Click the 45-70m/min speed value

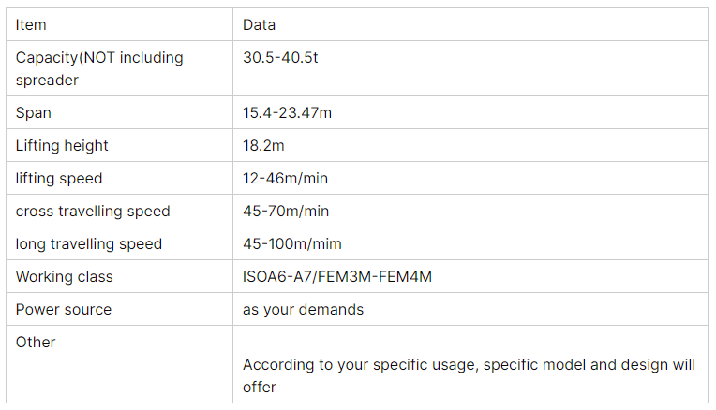click(286, 212)
